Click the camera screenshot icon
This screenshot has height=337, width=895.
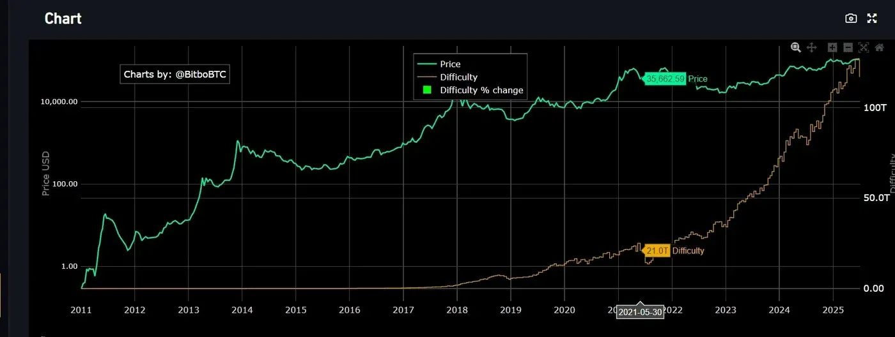(x=851, y=19)
